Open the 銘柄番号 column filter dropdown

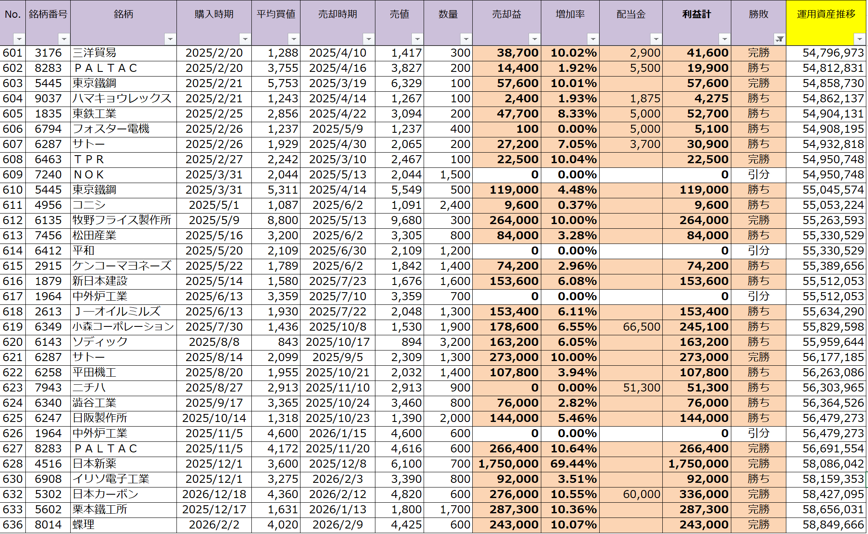[x=64, y=39]
